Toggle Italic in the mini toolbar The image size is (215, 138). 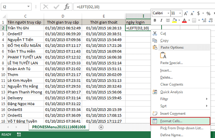pyautogui.click(x=161, y=20)
